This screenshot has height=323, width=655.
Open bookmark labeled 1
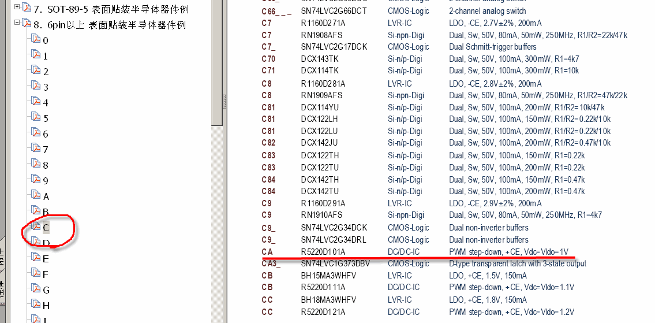[x=46, y=56]
